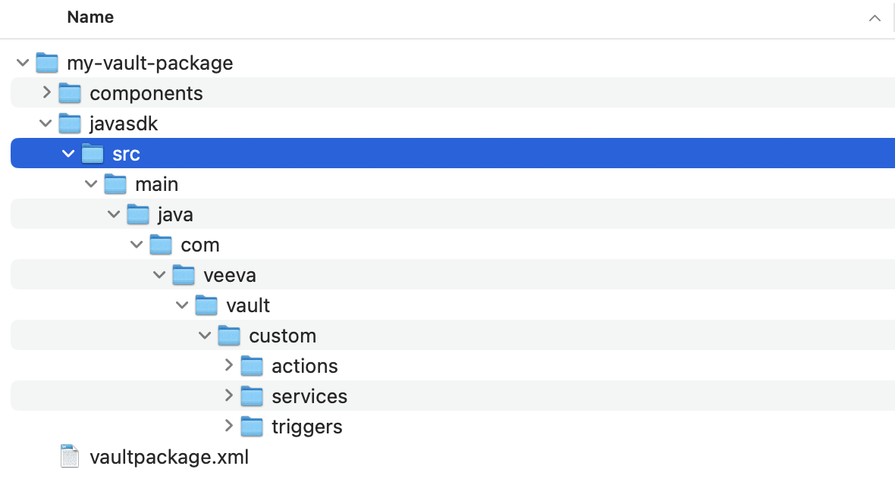
Task: Collapse the src folder
Action: 68,153
